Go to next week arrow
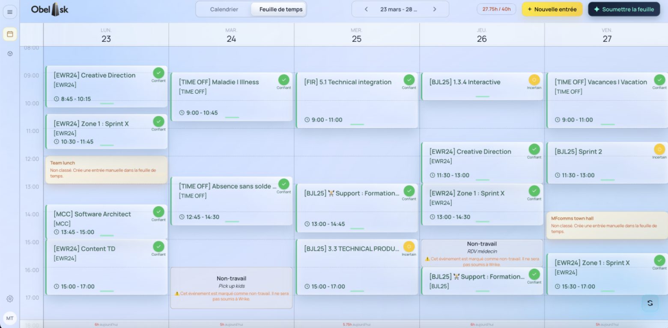This screenshot has width=668, height=328. tap(435, 9)
